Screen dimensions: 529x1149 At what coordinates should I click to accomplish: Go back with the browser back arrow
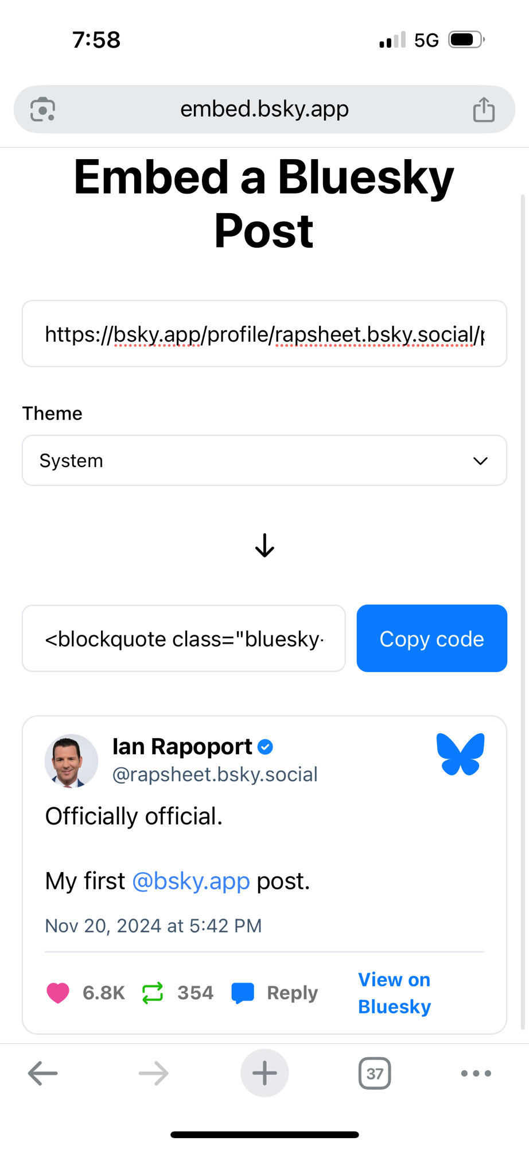tap(43, 1073)
